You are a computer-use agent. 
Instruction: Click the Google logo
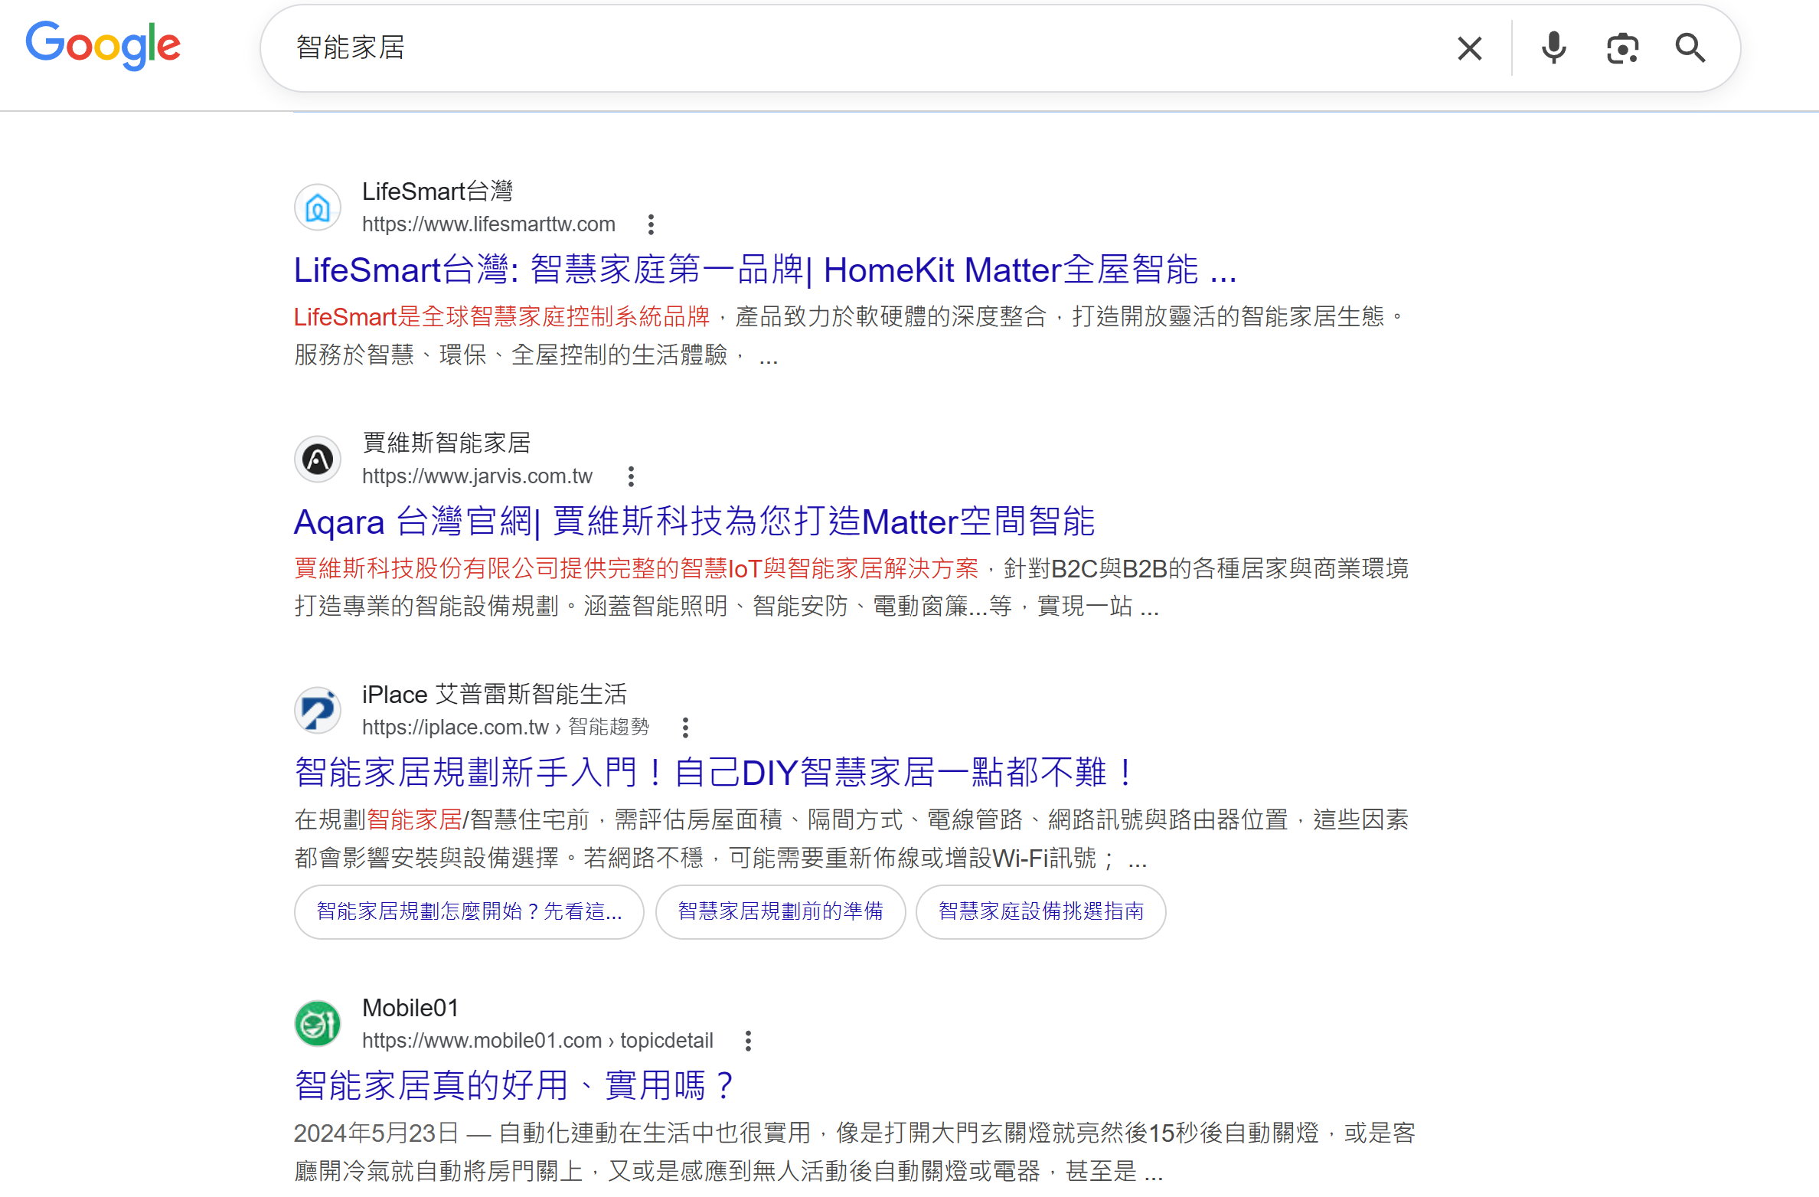(103, 46)
